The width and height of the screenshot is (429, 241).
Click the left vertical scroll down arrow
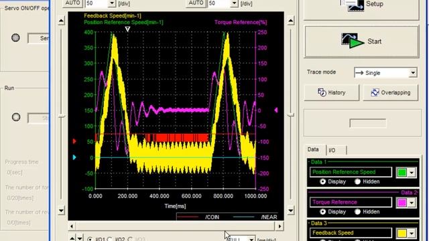[61, 211]
